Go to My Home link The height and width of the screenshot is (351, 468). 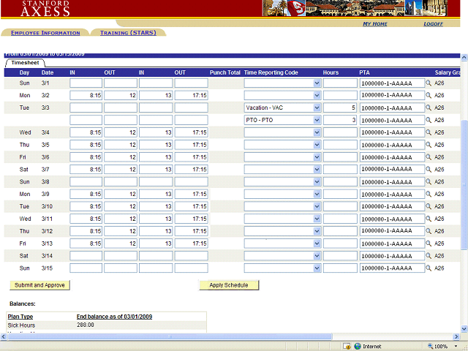point(375,24)
